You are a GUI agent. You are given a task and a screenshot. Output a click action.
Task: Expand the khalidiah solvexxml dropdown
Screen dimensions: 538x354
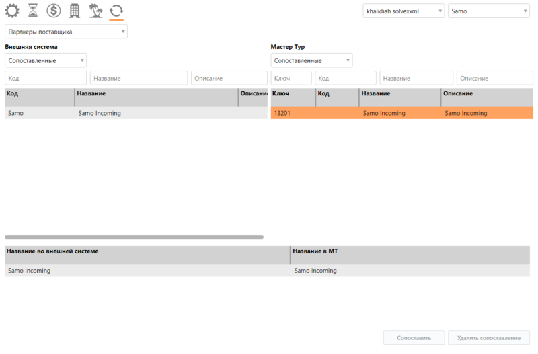click(403, 11)
